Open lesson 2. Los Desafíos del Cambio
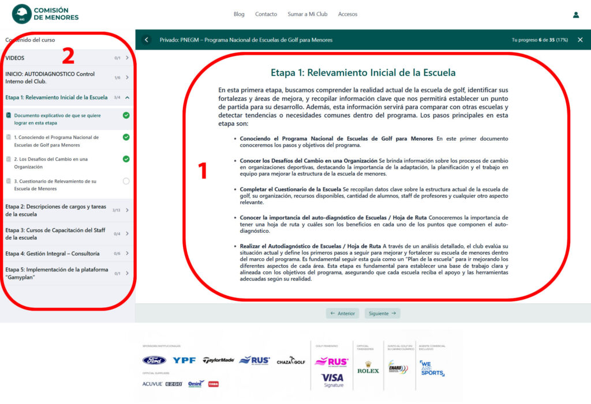The image size is (591, 404). (51, 163)
